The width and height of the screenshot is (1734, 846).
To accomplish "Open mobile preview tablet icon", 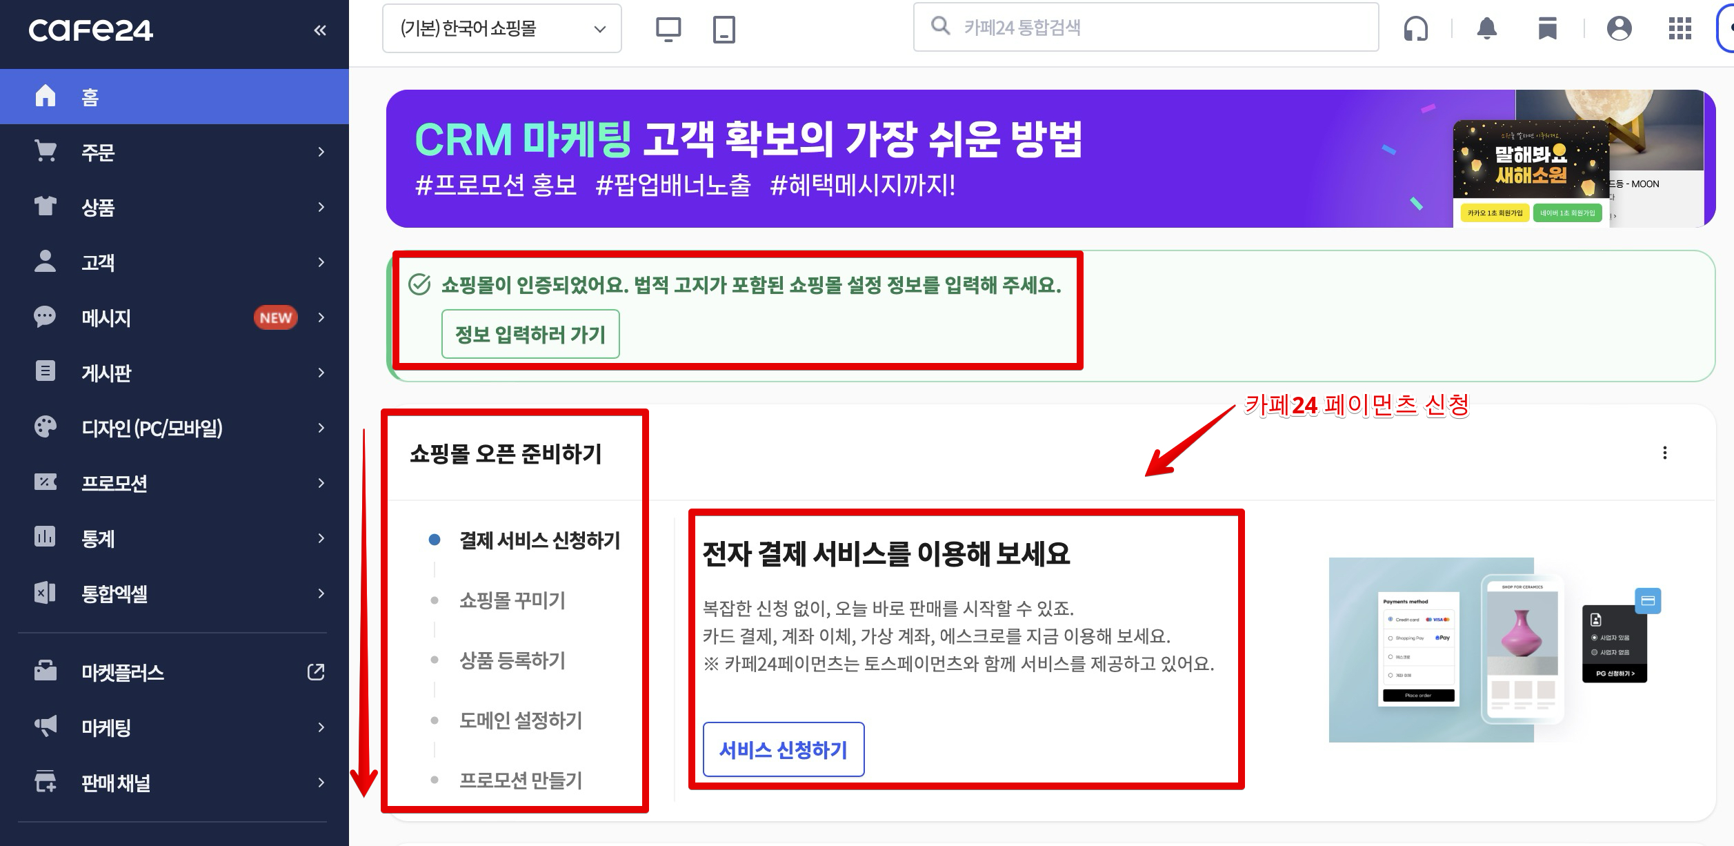I will tap(724, 29).
